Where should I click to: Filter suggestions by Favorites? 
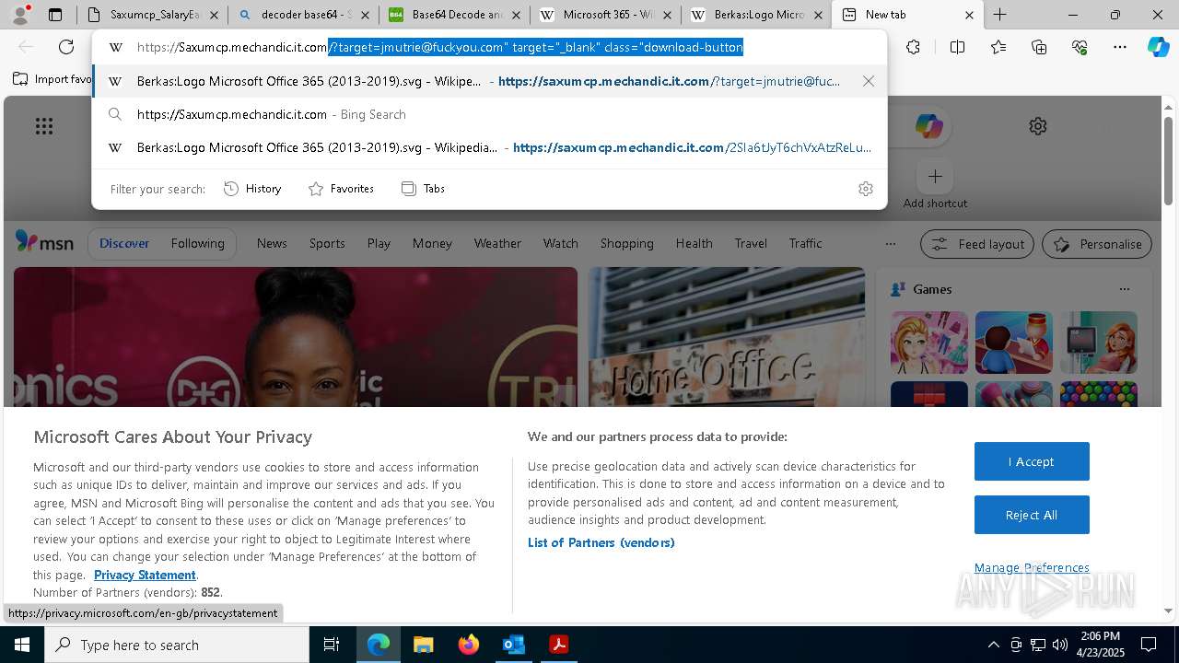click(x=341, y=189)
